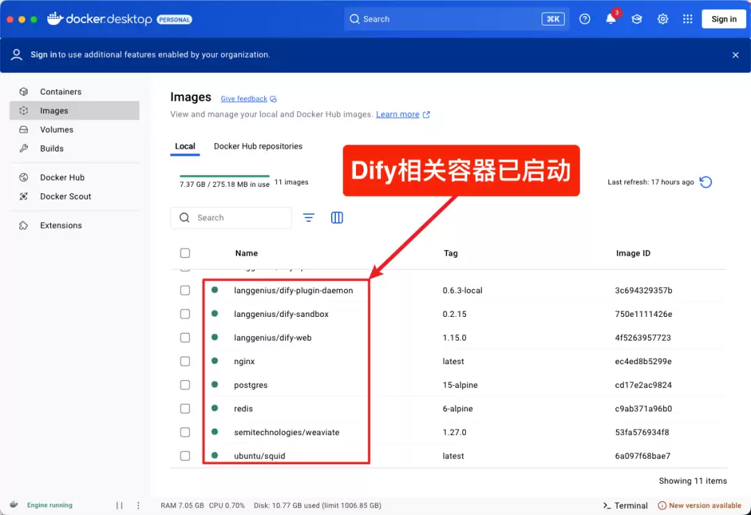751x515 pixels.
Task: Check the ubuntu/squid row checkbox
Action: click(185, 456)
